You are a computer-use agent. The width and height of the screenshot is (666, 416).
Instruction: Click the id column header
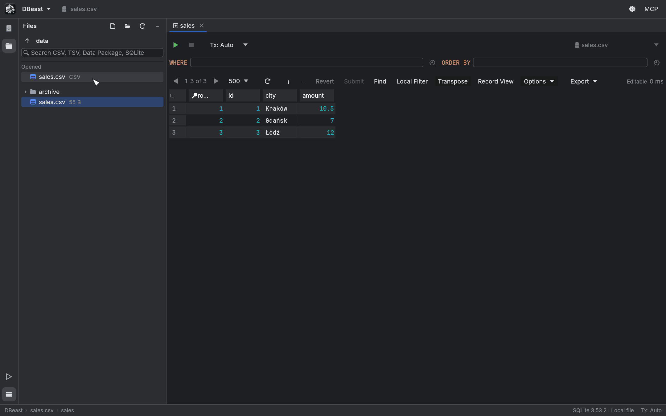pyautogui.click(x=243, y=96)
